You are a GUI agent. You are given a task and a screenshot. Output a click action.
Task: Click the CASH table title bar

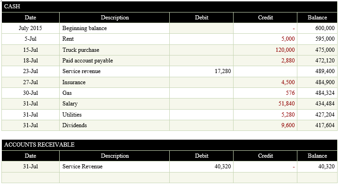coord(169,6)
